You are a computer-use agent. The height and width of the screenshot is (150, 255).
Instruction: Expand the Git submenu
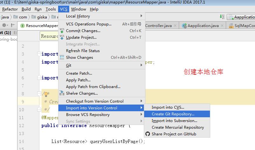coord(102,65)
